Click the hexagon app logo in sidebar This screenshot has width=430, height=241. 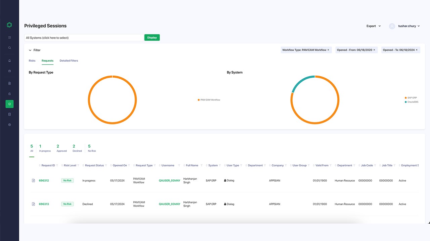pyautogui.click(x=9, y=25)
